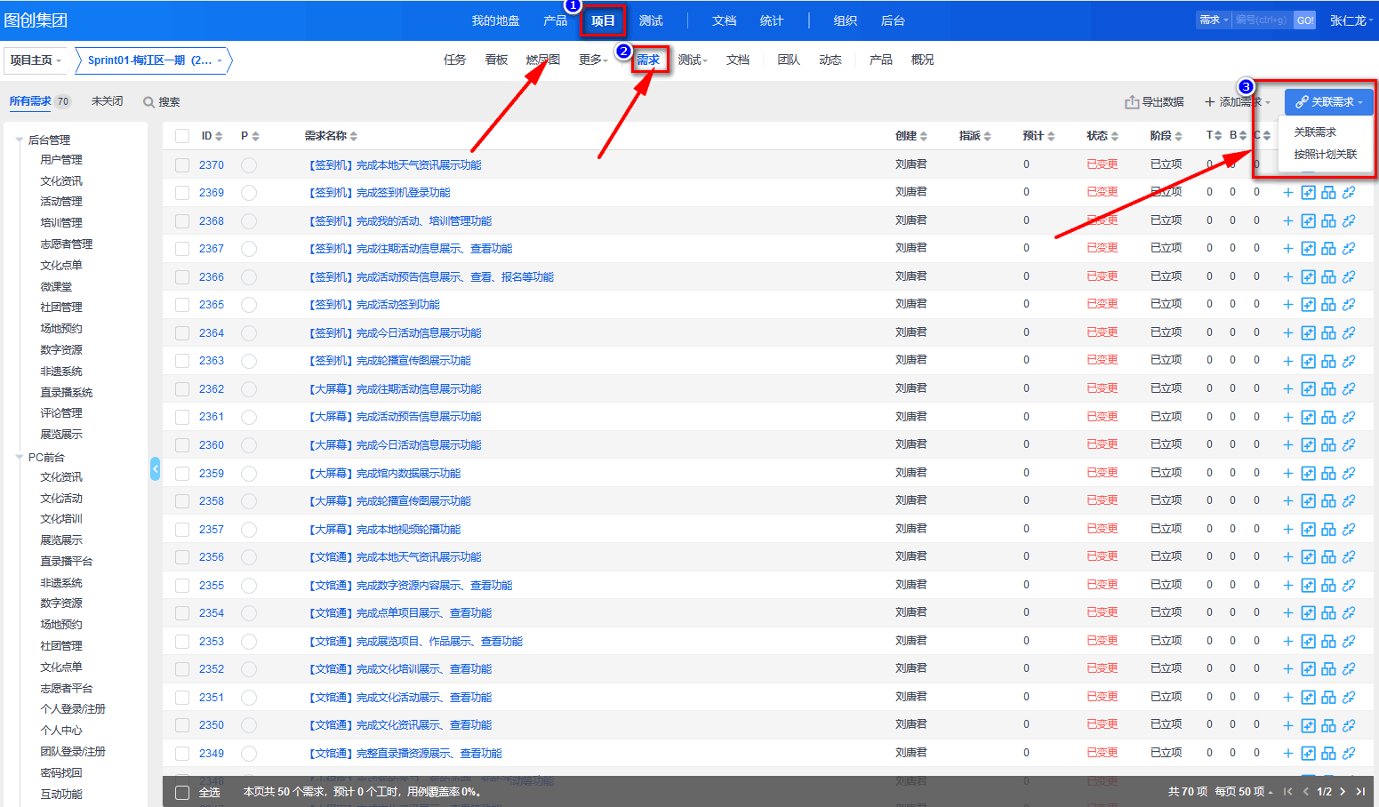Collapse the 后台管理 tree node
Viewport: 1379px width, 807px height.
click(x=20, y=140)
